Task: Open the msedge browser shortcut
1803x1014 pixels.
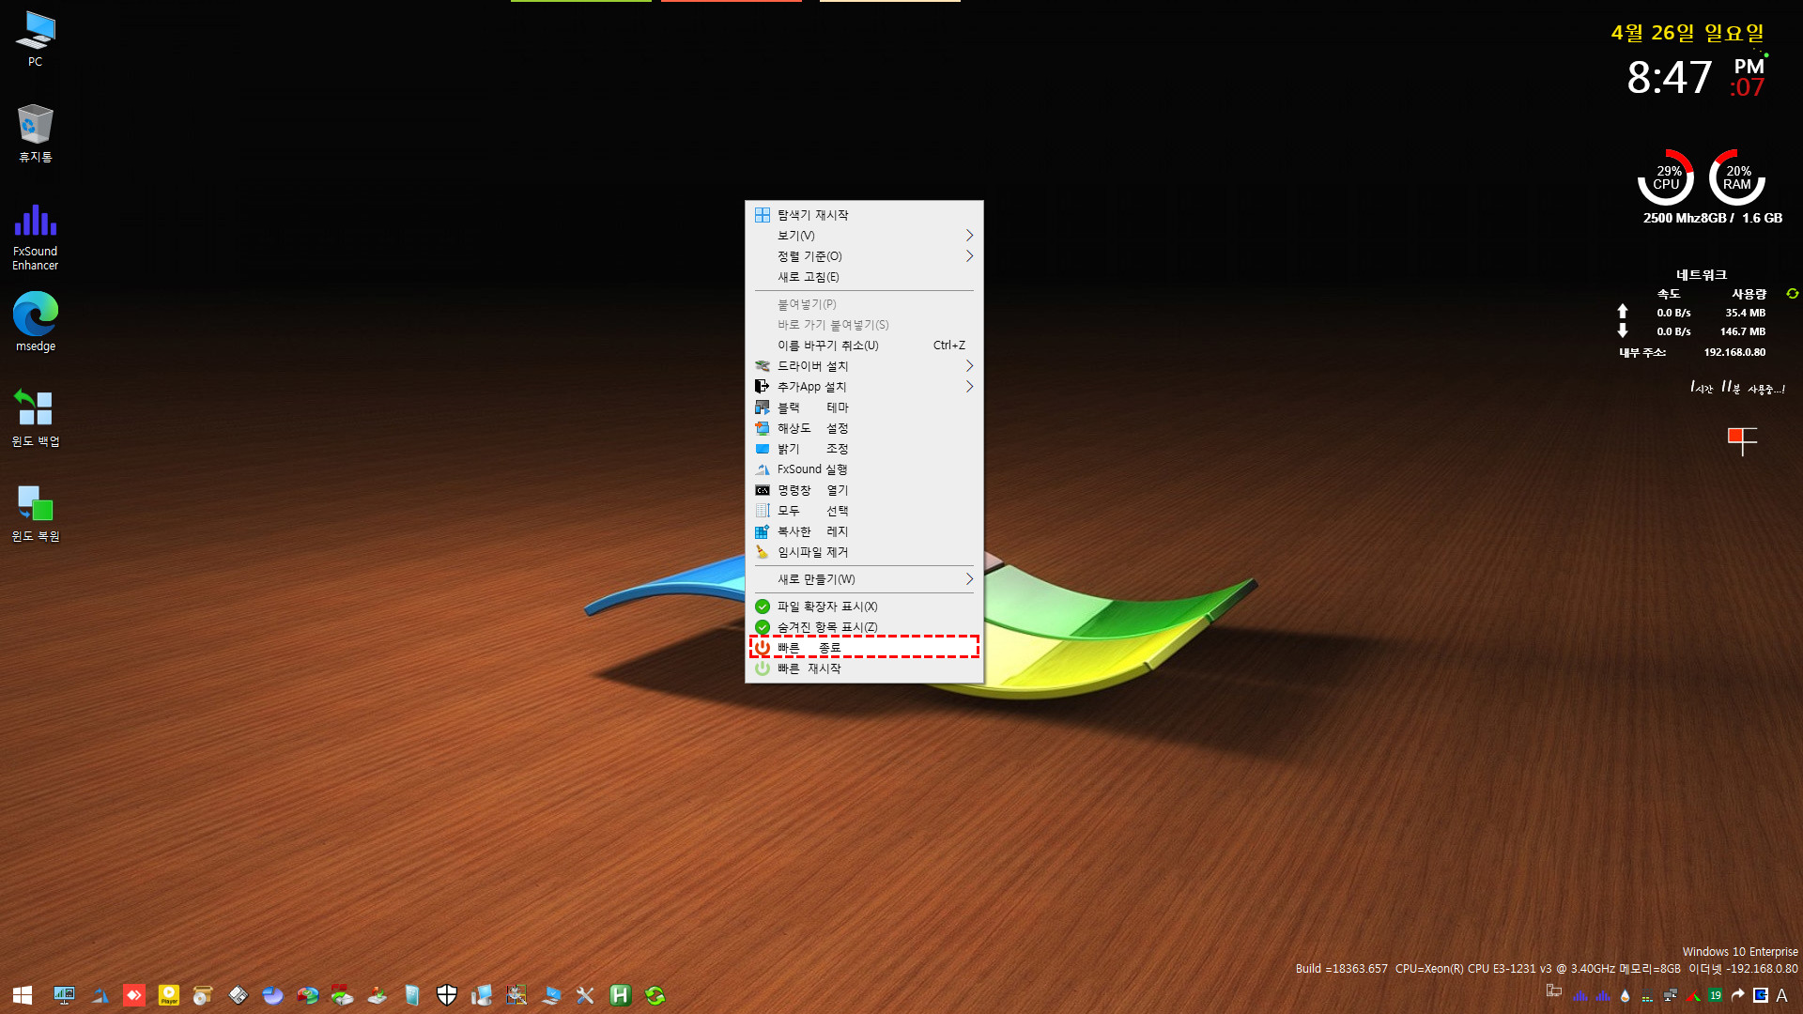Action: click(x=35, y=321)
